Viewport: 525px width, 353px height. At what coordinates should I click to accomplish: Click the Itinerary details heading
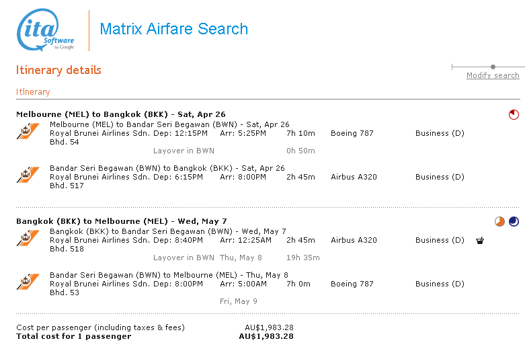click(x=58, y=70)
